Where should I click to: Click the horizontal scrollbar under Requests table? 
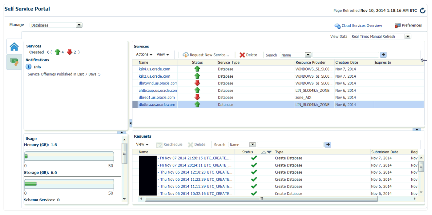pyautogui.click(x=260, y=198)
